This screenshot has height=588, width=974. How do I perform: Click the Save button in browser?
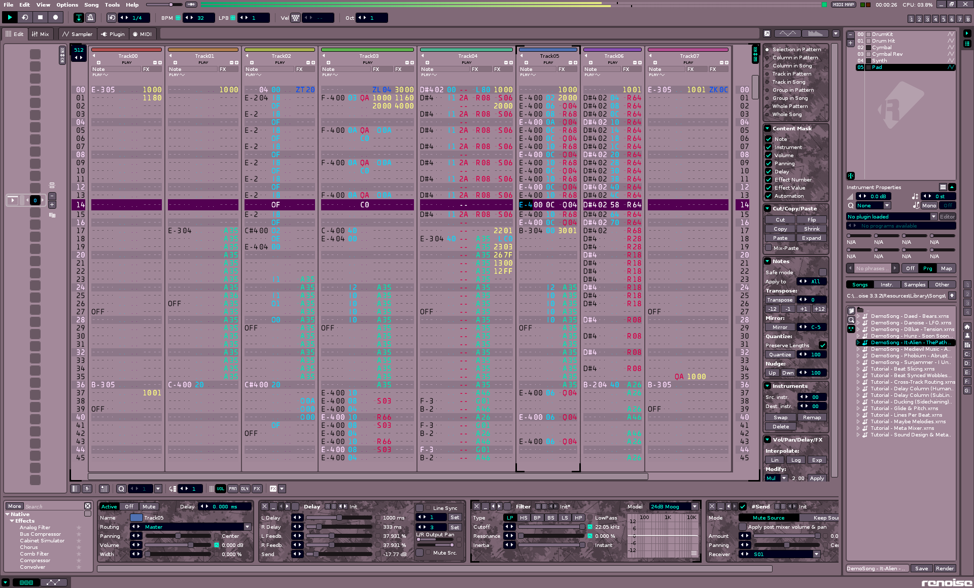click(x=921, y=568)
